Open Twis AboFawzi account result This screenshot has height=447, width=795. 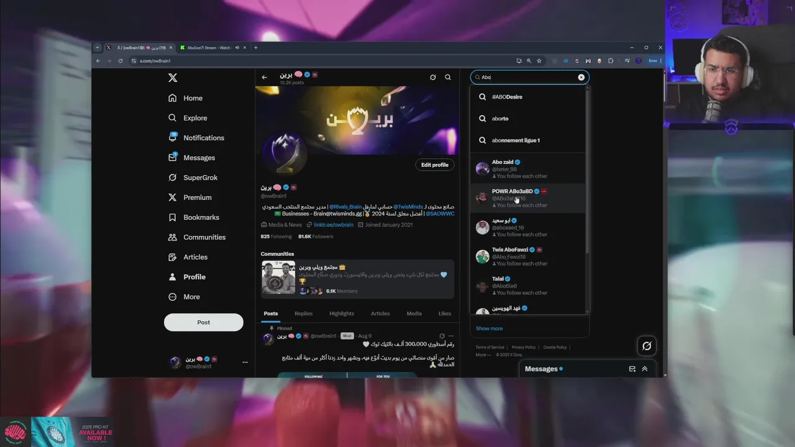527,256
